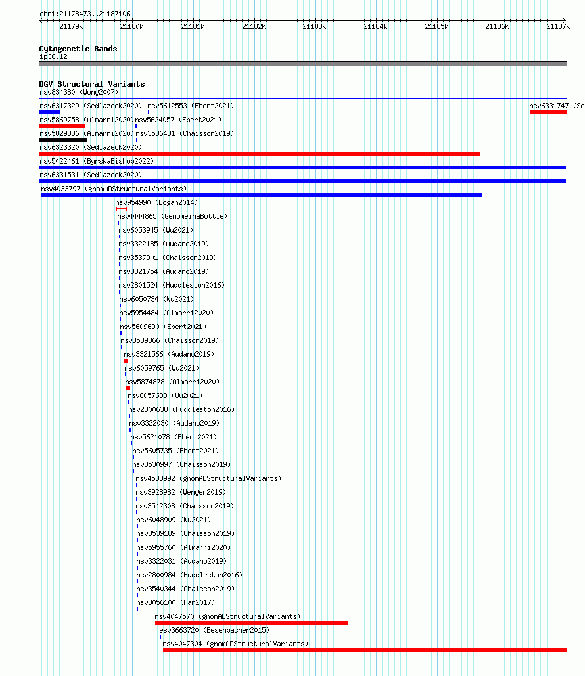The height and width of the screenshot is (676, 585).
Task: Select the nsv5874878 (Almarri2020) label
Action: click(x=173, y=382)
